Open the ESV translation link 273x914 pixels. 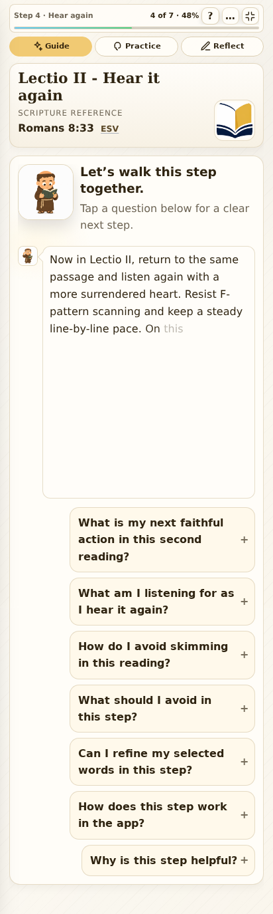110,129
